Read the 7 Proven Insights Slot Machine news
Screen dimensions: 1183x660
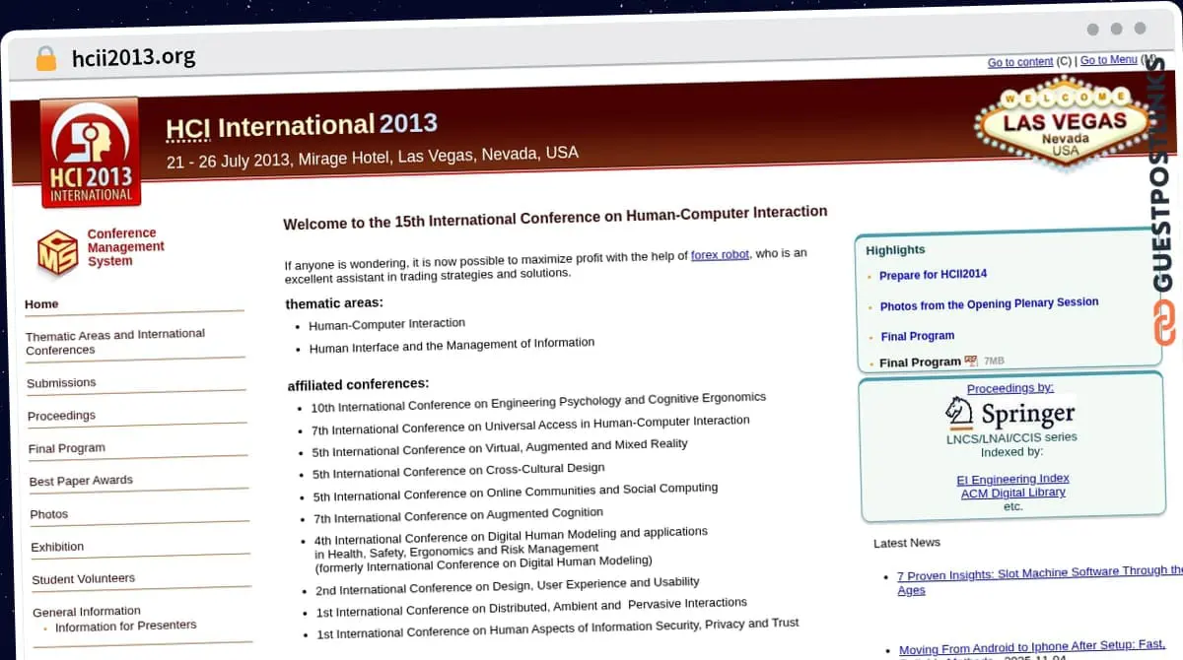click(1039, 580)
